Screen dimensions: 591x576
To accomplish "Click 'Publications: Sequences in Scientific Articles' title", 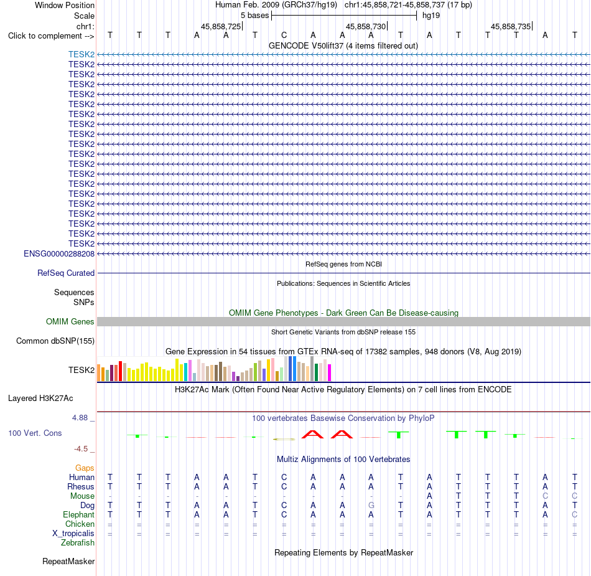I will pyautogui.click(x=343, y=283).
